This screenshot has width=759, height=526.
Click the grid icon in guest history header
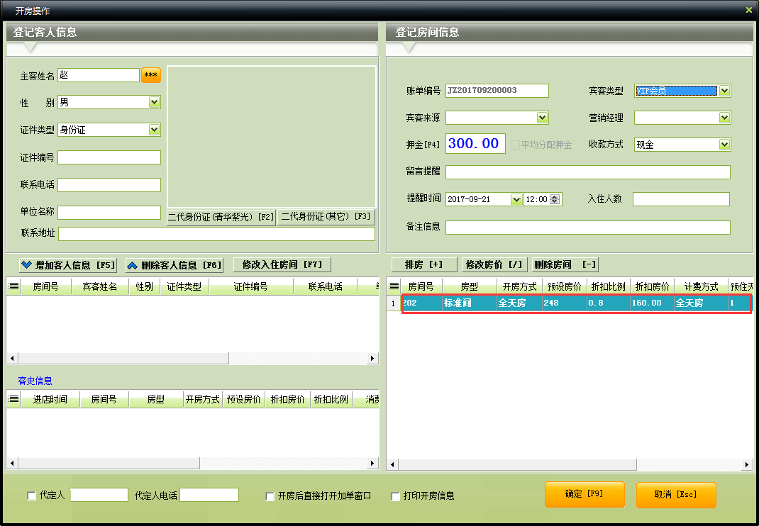[13, 399]
